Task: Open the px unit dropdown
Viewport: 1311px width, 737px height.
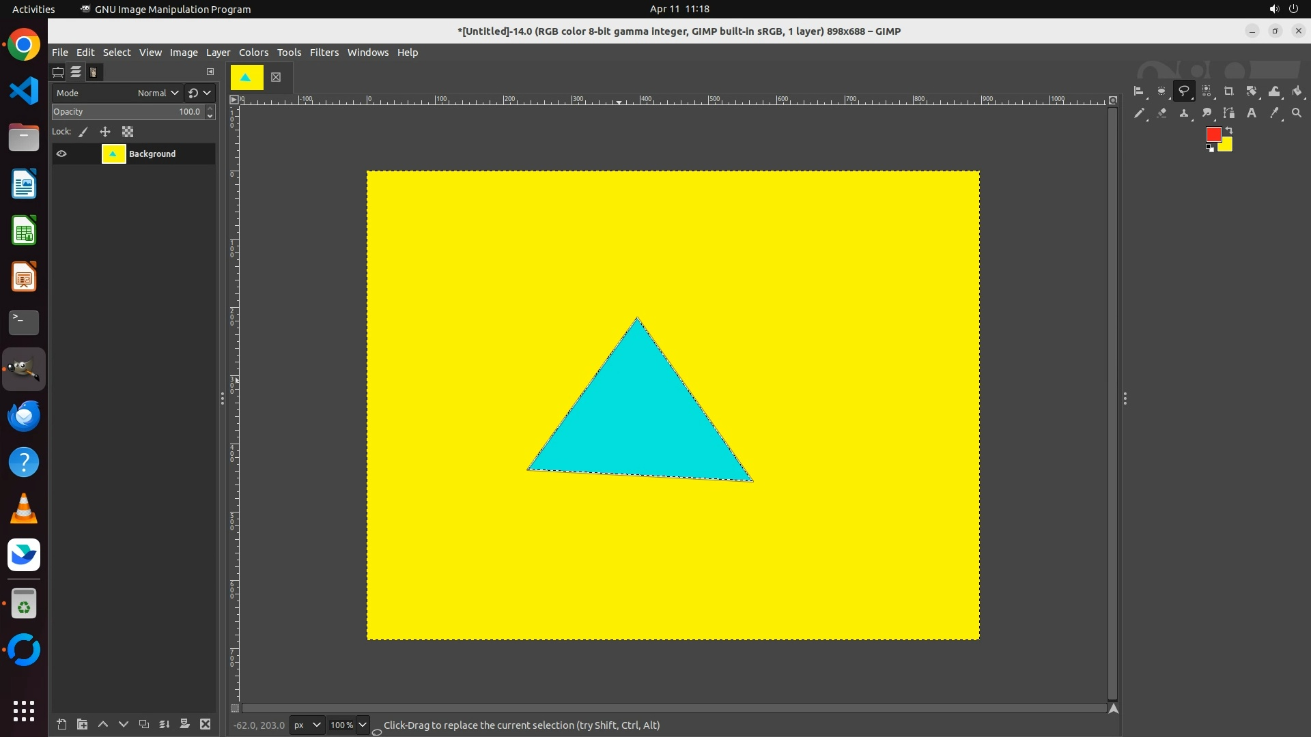Action: tap(307, 725)
